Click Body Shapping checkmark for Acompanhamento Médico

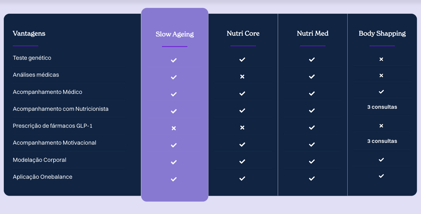coord(381,92)
